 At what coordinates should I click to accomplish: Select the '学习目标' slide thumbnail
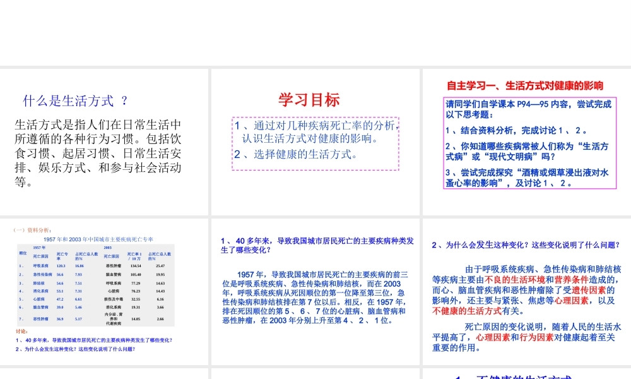click(x=315, y=141)
